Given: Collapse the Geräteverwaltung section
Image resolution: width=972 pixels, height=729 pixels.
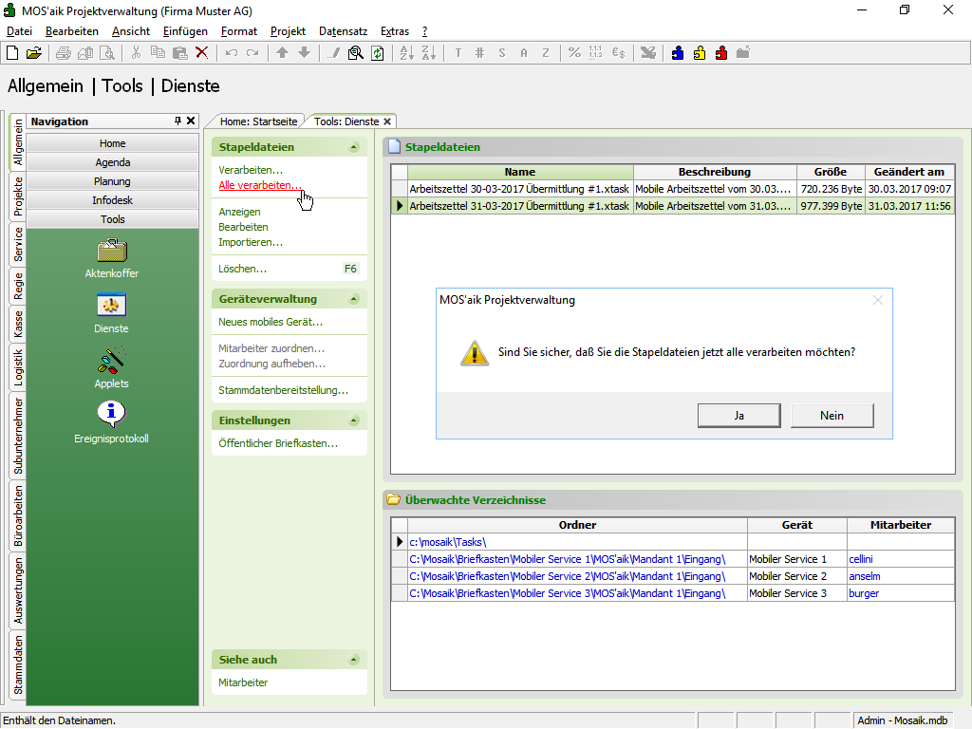Looking at the screenshot, I should (x=354, y=299).
